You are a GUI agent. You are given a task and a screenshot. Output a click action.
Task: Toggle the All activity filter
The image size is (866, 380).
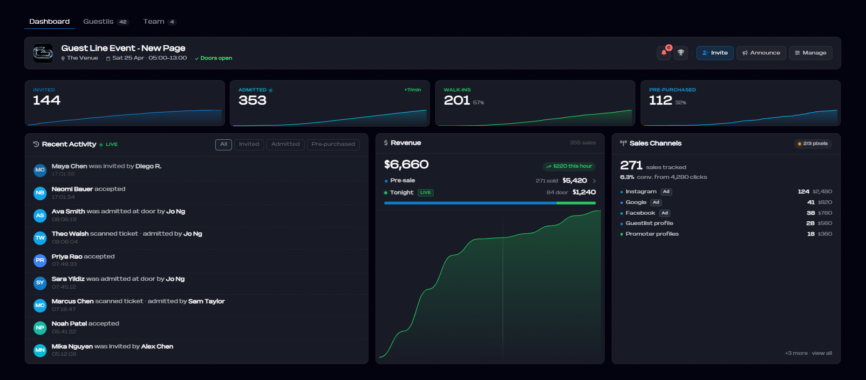coord(224,144)
